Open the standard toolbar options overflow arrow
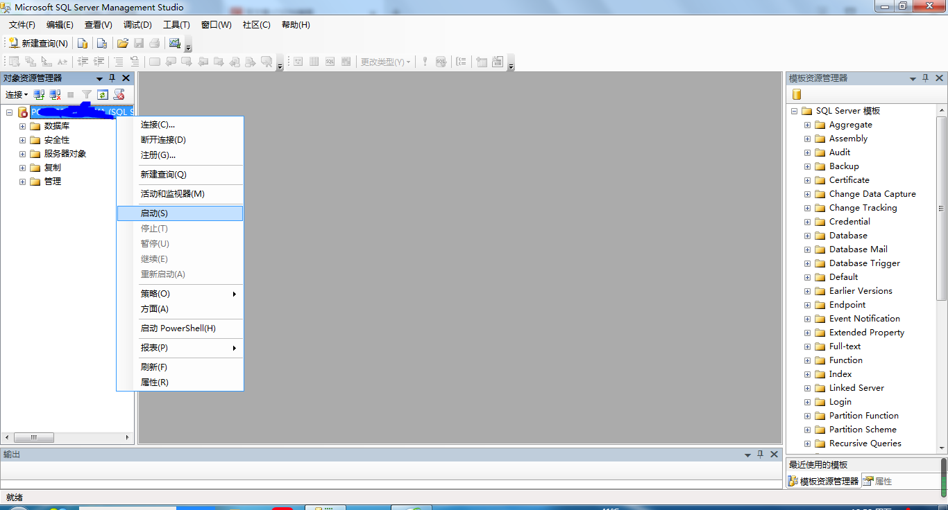Viewport: 948px width, 510px height. coord(188,46)
